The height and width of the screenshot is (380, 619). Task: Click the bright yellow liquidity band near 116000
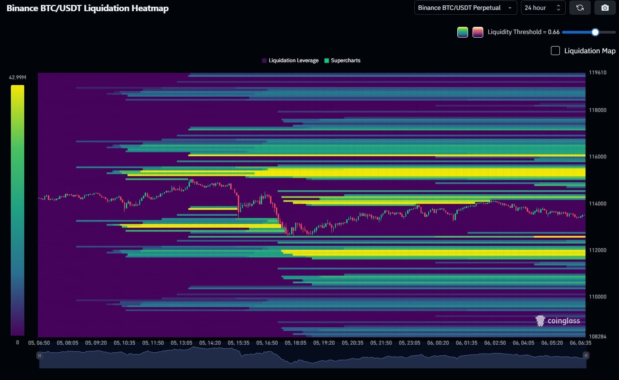385,155
